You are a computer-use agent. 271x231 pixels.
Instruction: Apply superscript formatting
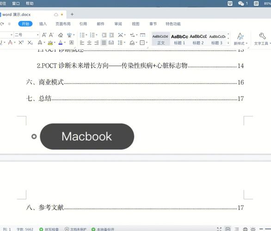tap(21, 43)
